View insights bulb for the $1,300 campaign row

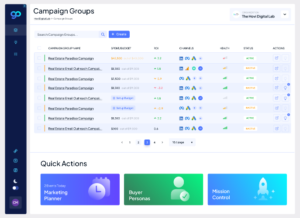coord(285,118)
